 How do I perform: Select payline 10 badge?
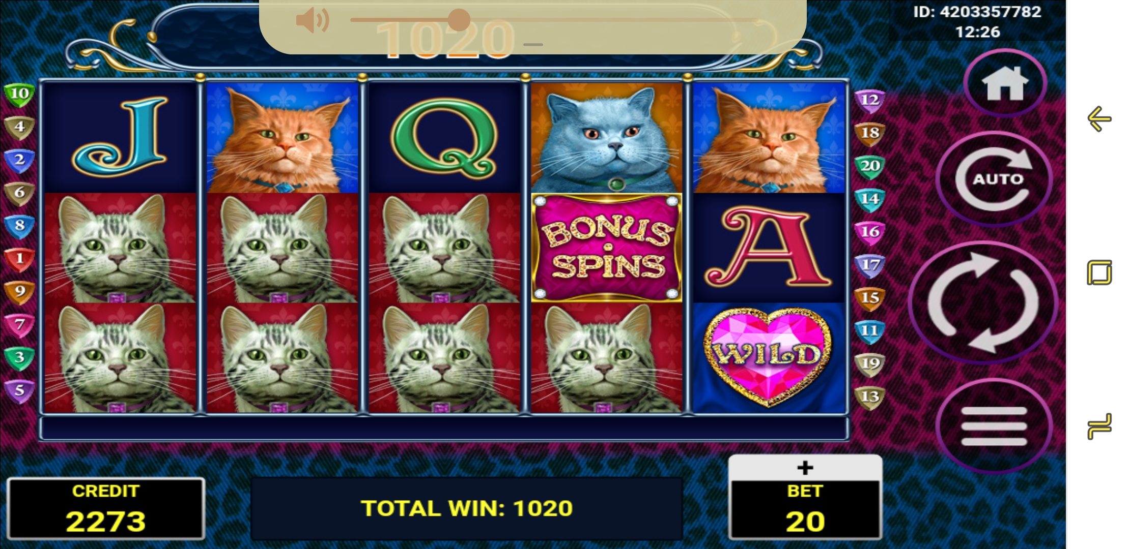(19, 94)
